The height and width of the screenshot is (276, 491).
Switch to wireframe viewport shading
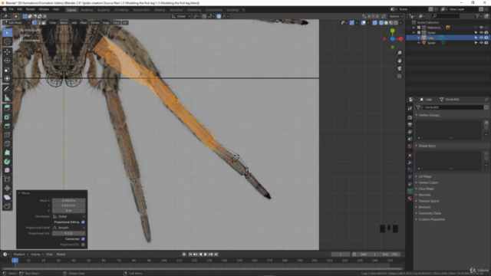pos(381,23)
